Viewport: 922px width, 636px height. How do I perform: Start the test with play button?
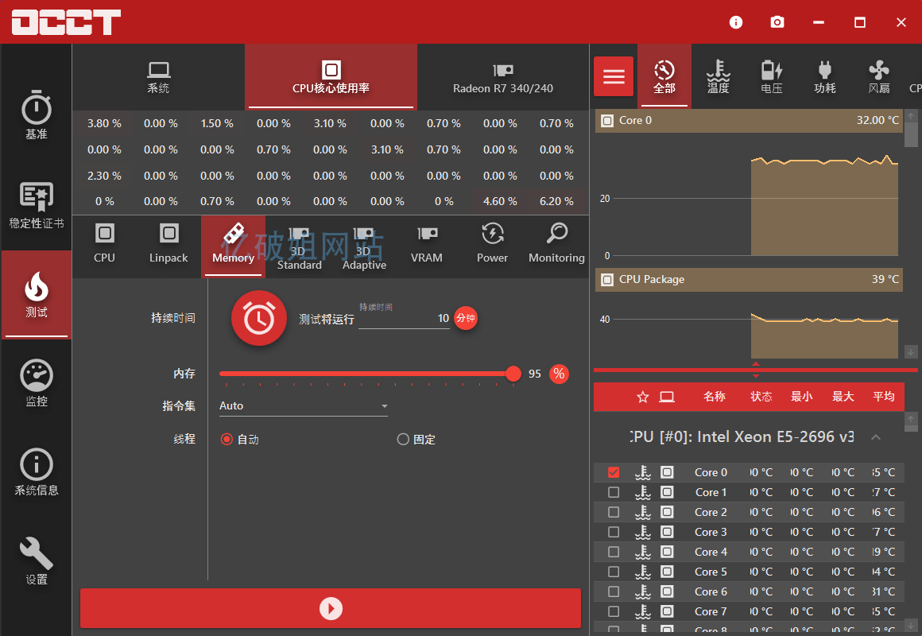click(x=331, y=609)
